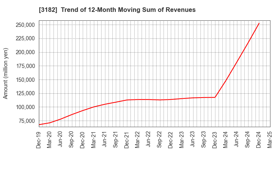The width and height of the screenshot is (277, 169).
Task: Click the red line's start point at Dec-19
Action: pyautogui.click(x=39, y=125)
